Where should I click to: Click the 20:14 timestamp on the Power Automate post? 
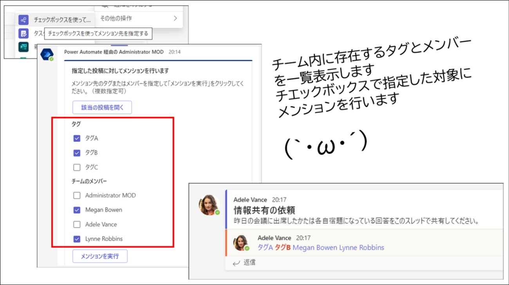click(x=175, y=51)
